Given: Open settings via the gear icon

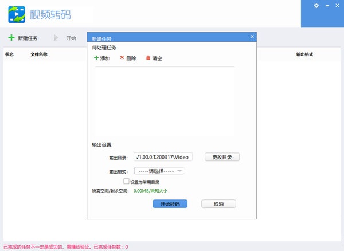Looking at the screenshot, I should click(316, 6).
